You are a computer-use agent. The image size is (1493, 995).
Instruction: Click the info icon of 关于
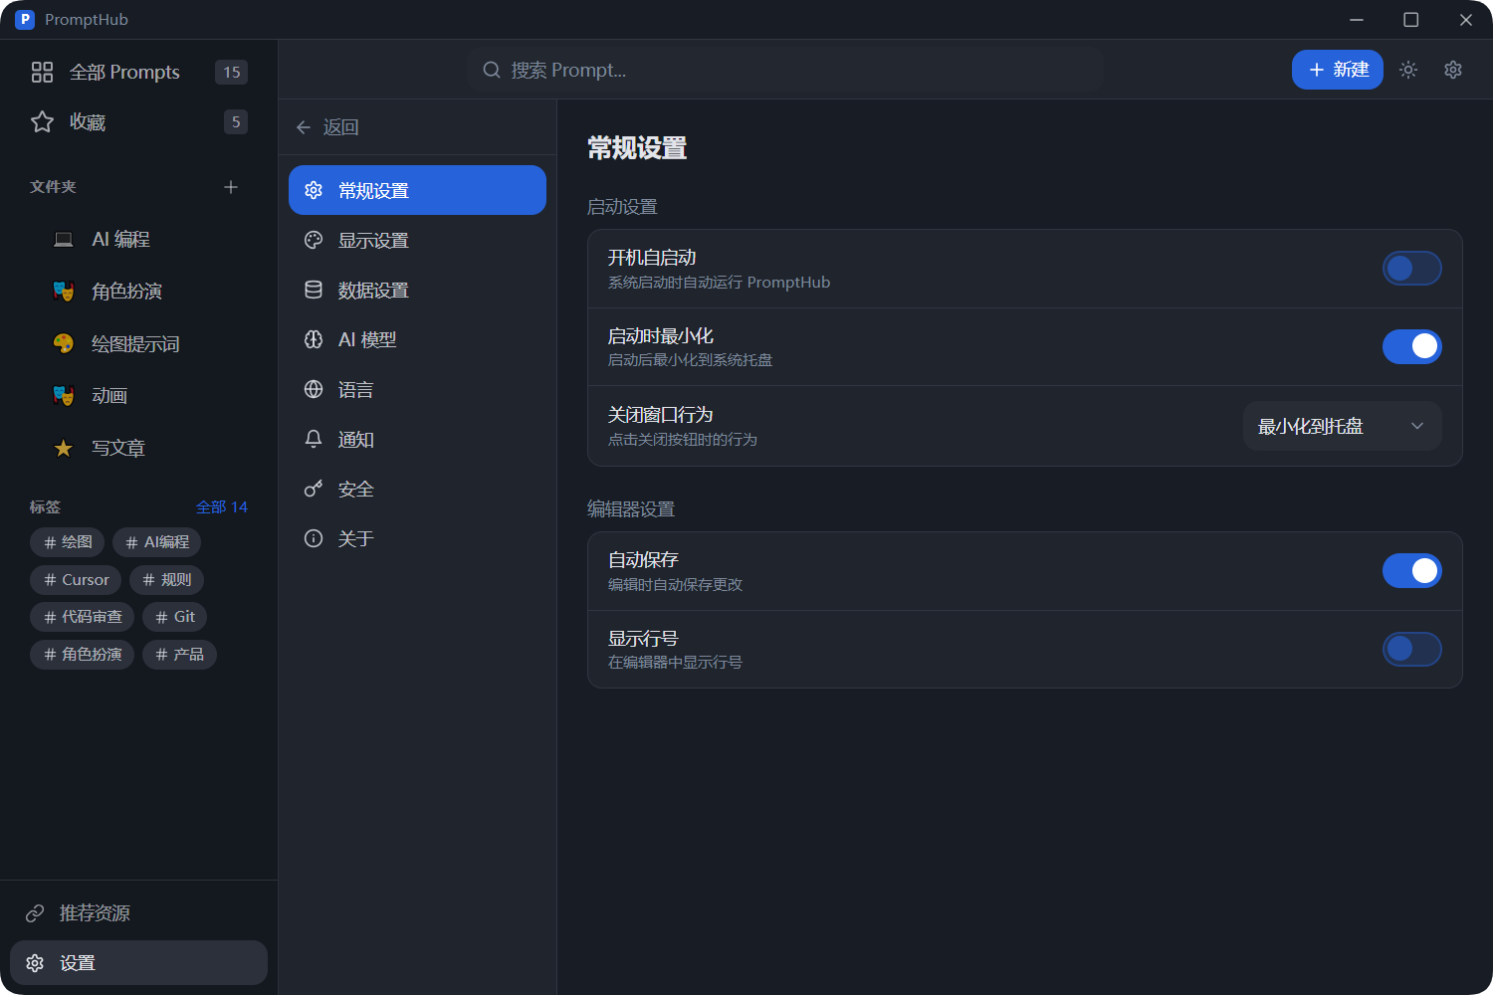pyautogui.click(x=314, y=538)
